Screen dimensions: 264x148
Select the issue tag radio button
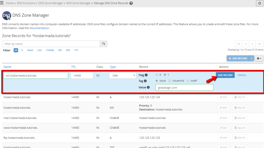click(157, 81)
